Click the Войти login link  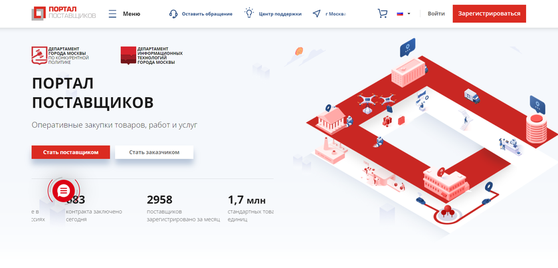[x=436, y=13]
